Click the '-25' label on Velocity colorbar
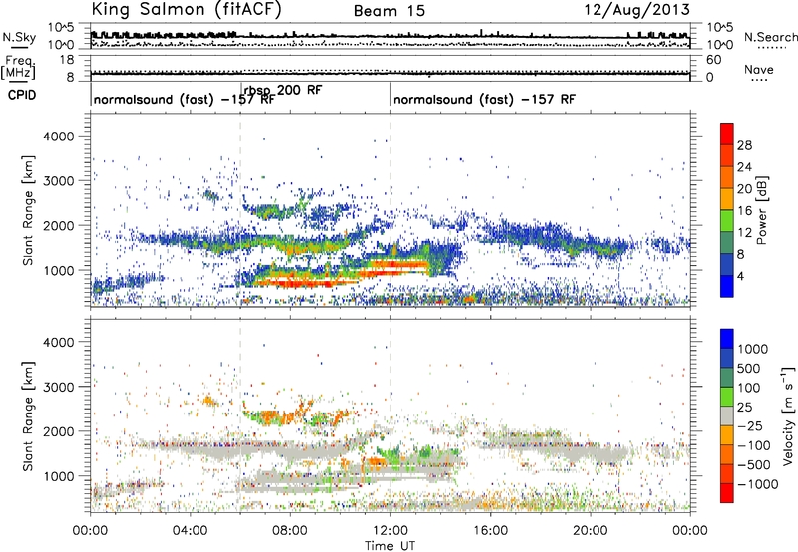 pos(749,426)
